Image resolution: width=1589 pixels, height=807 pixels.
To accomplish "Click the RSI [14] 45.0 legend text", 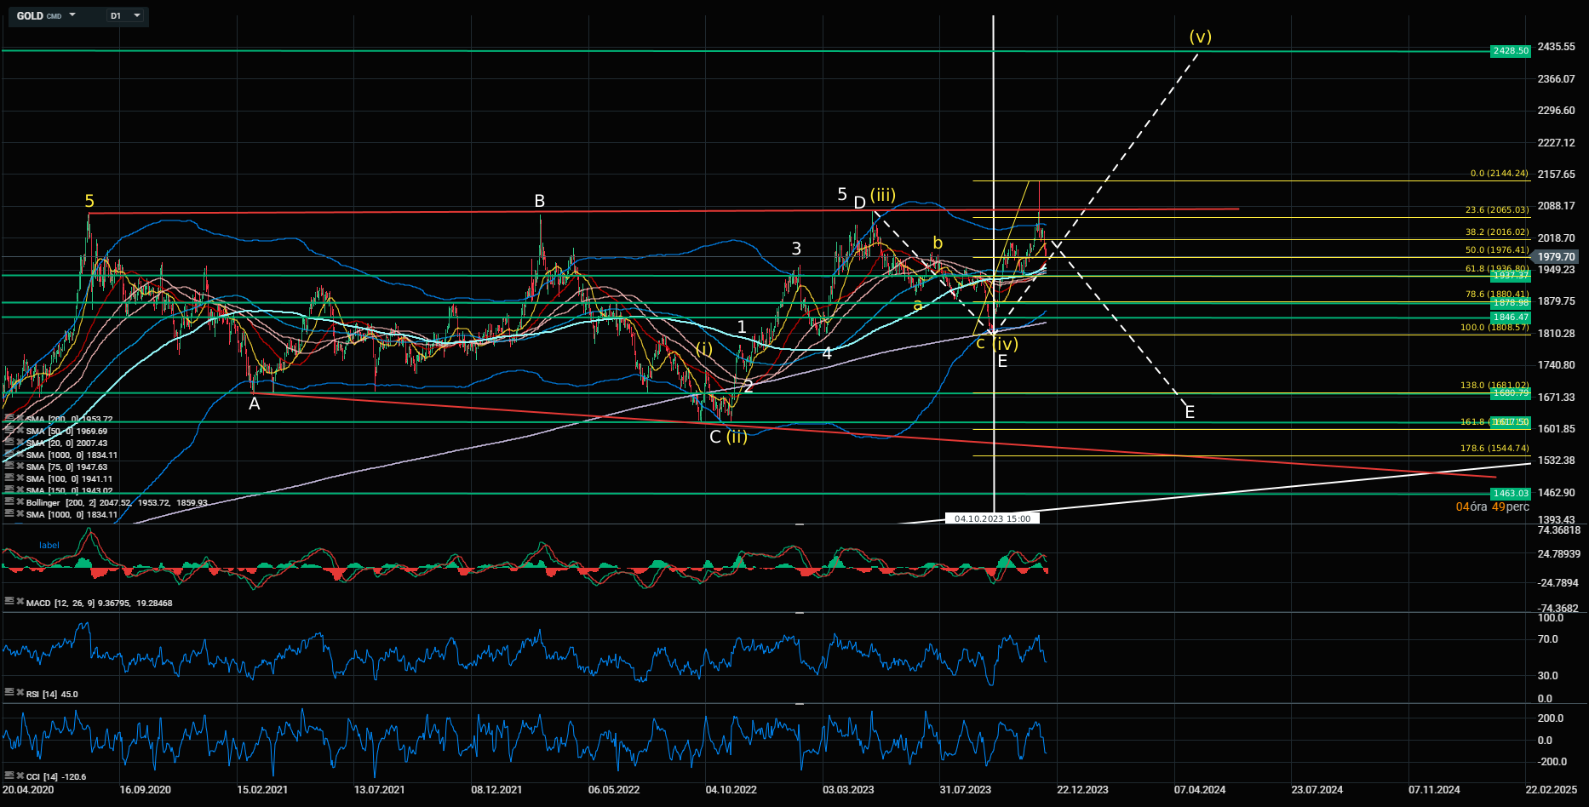I will (x=52, y=695).
